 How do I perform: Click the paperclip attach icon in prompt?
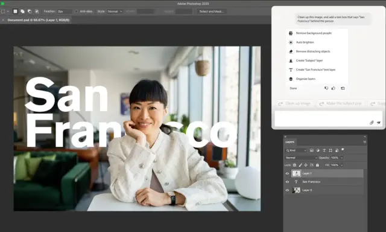click(x=372, y=123)
